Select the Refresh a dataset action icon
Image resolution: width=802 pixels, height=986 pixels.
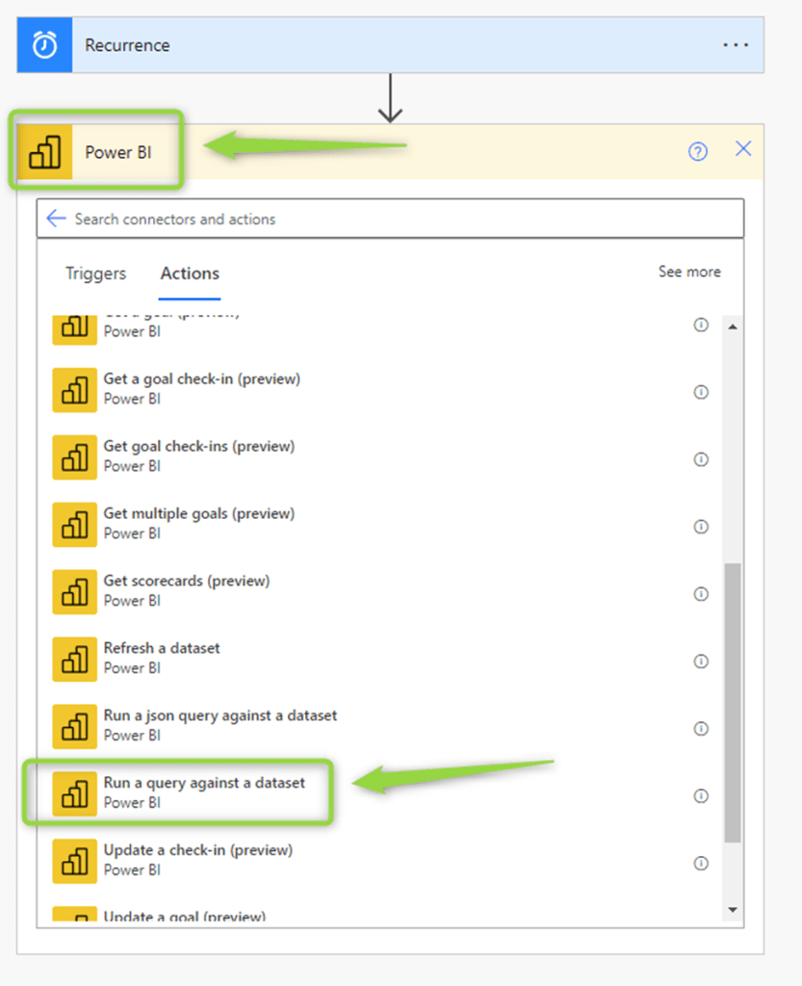coord(74,659)
